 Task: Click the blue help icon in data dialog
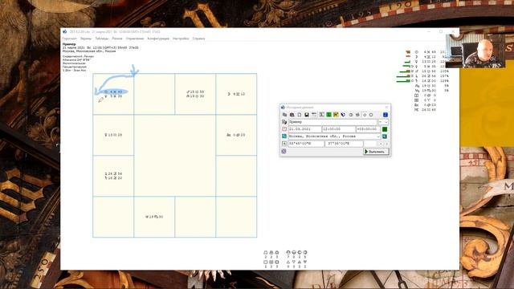click(385, 115)
